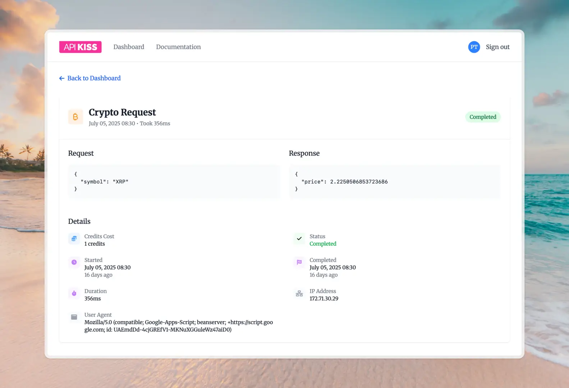Image resolution: width=569 pixels, height=388 pixels.
Task: Click the orange Bitcoin crypto icon
Action: (x=75, y=117)
